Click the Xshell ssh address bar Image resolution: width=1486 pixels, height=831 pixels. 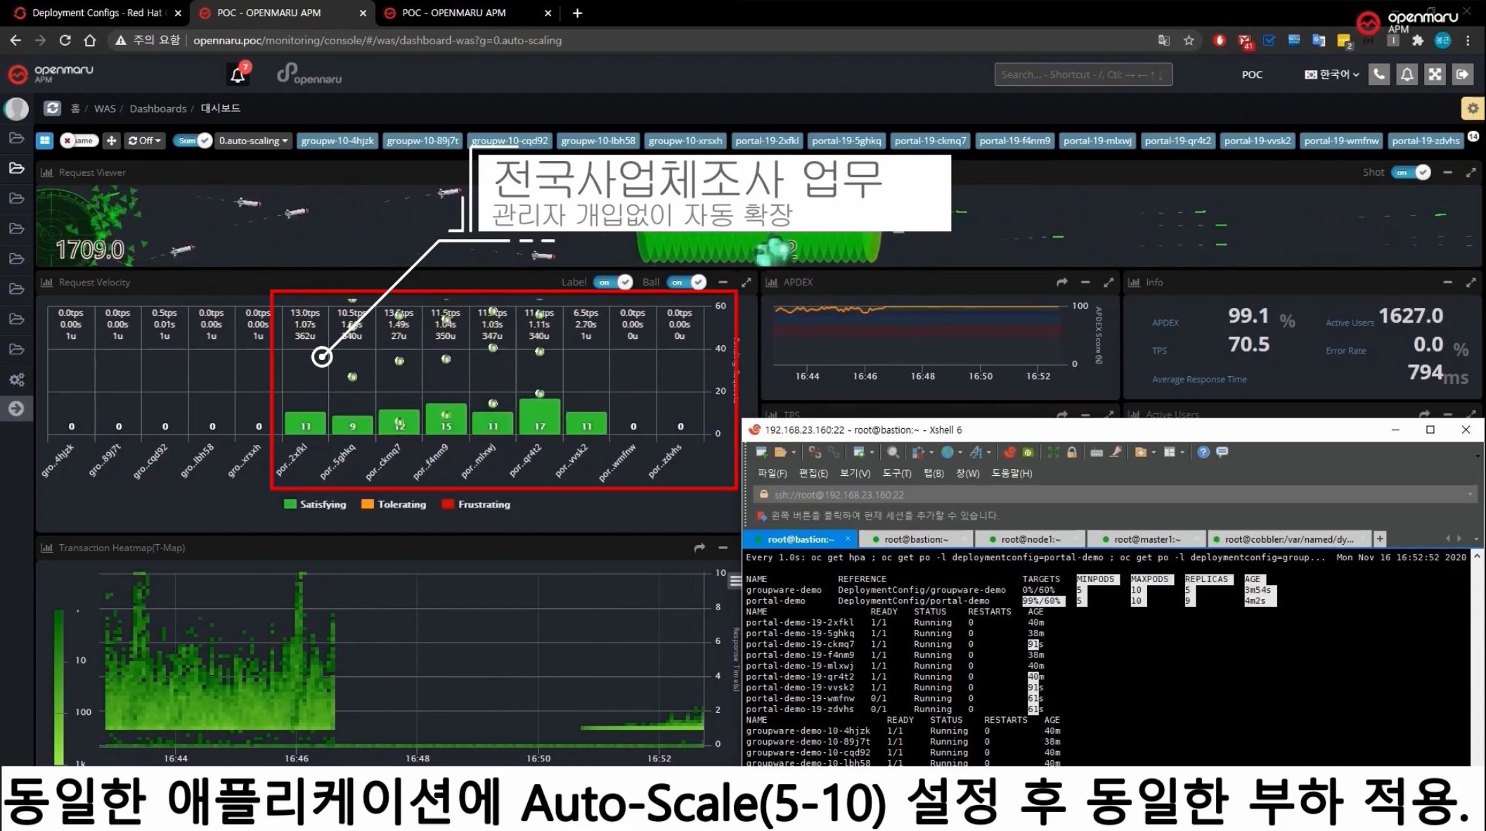point(1116,495)
